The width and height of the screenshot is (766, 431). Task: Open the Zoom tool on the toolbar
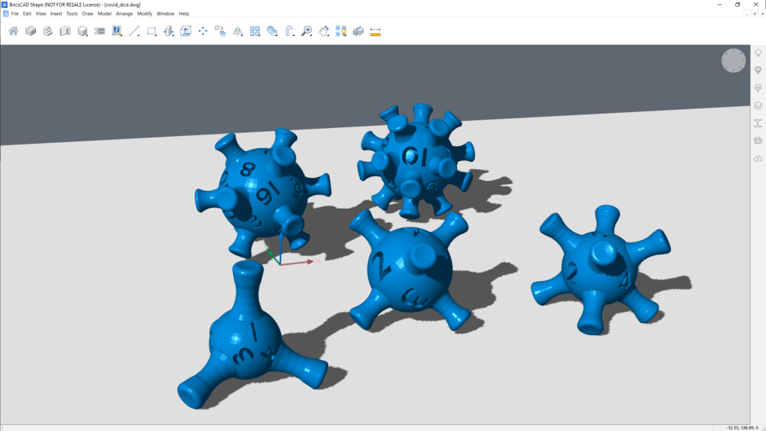pos(306,31)
